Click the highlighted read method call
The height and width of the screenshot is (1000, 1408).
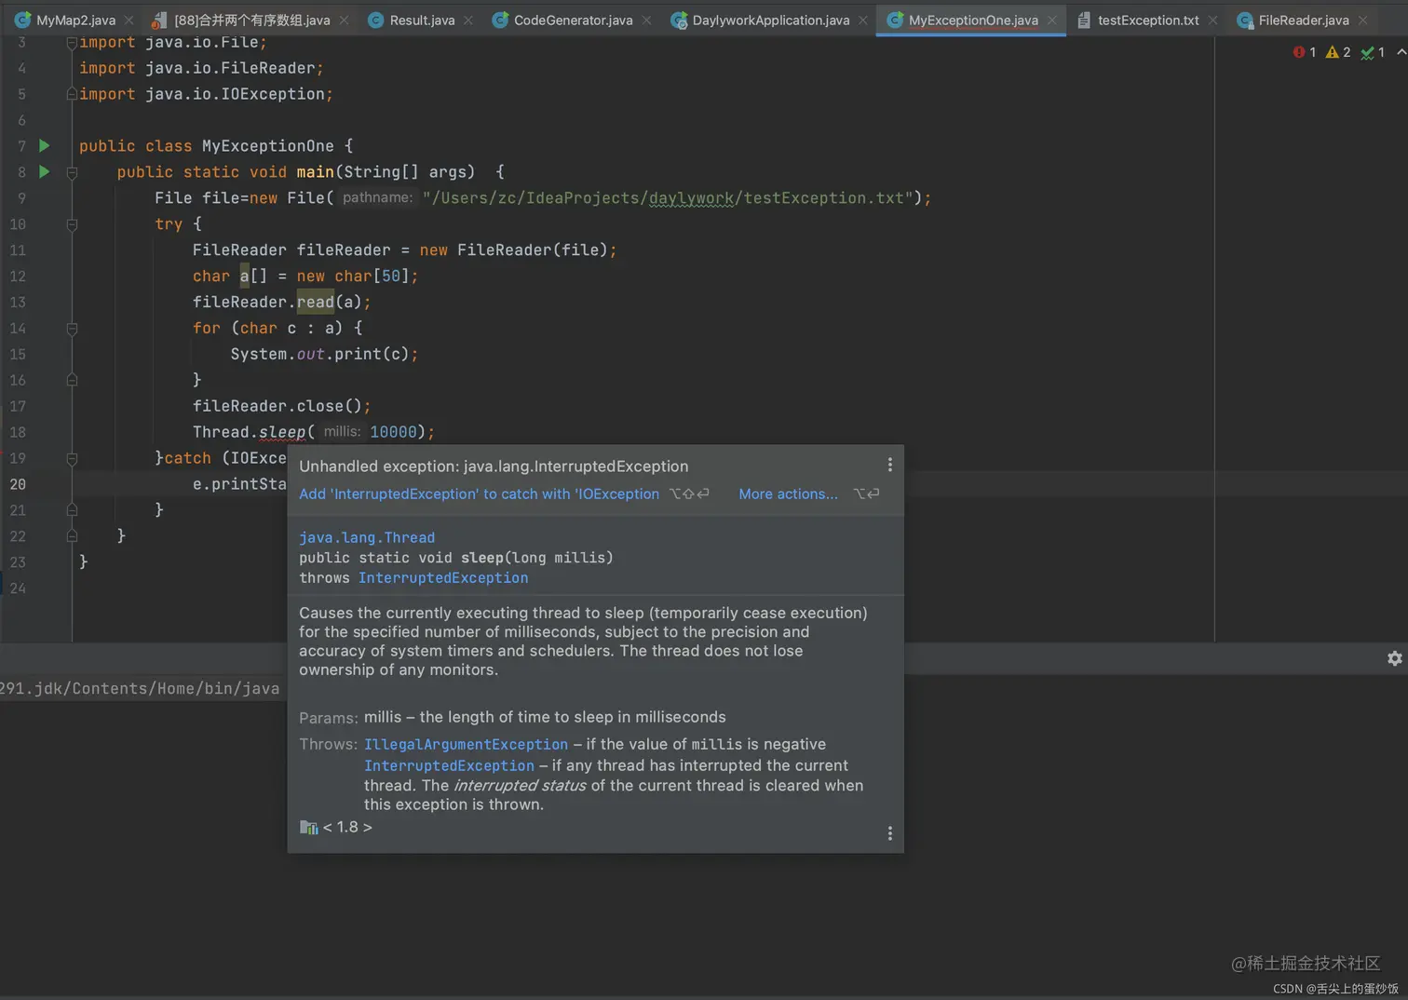pos(316,302)
